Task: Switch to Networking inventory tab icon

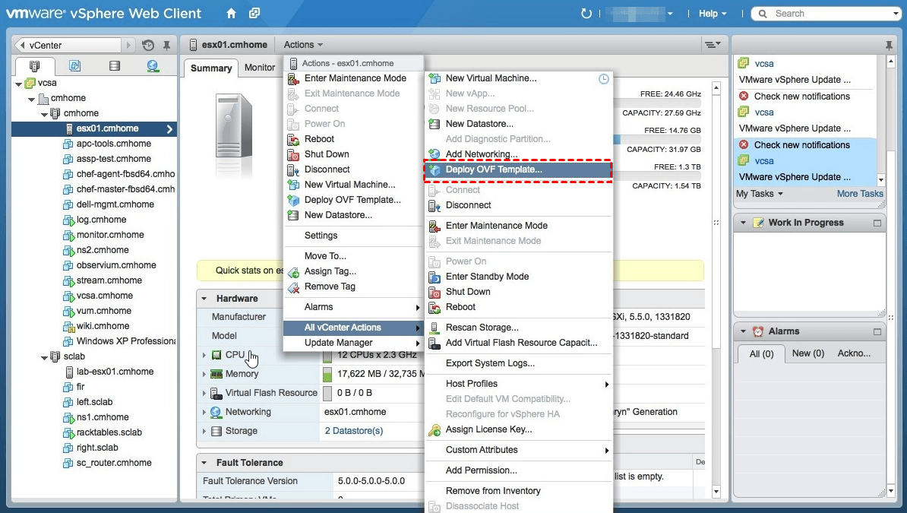Action: pyautogui.click(x=153, y=66)
